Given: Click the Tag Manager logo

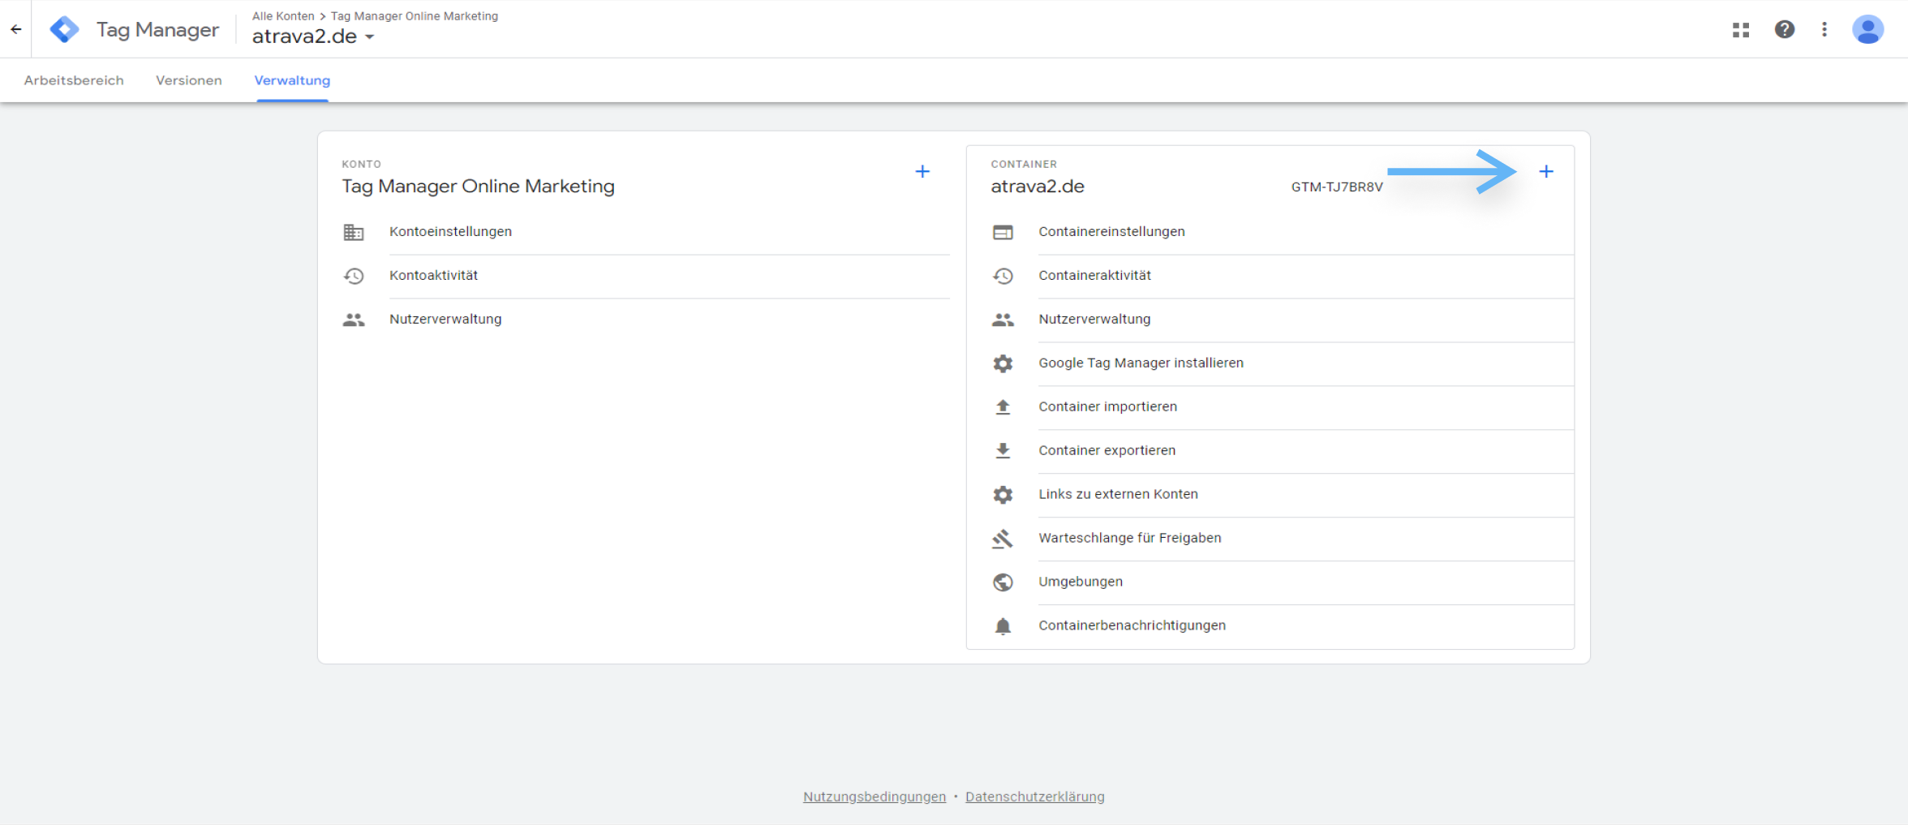Looking at the screenshot, I should [64, 28].
